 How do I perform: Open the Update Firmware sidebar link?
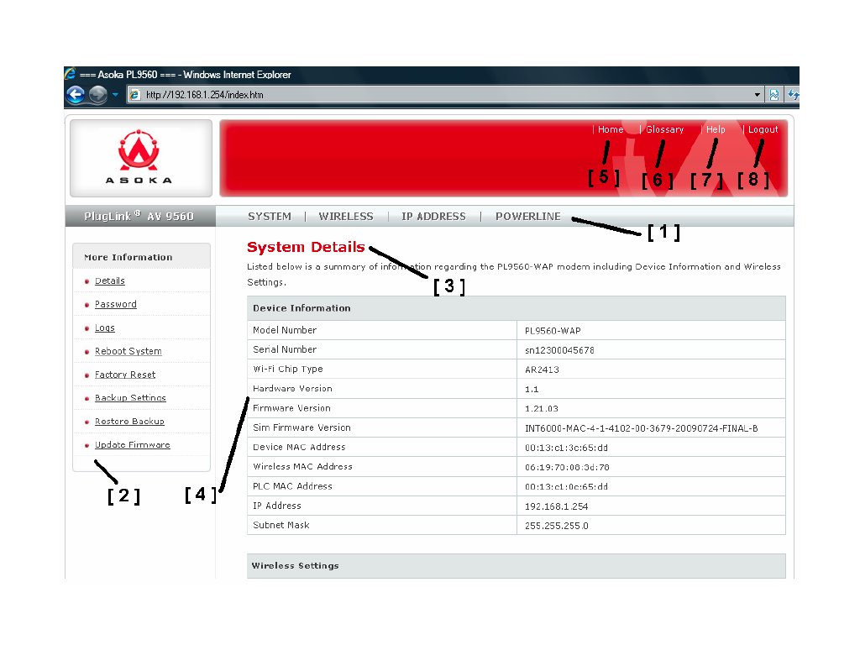(132, 445)
